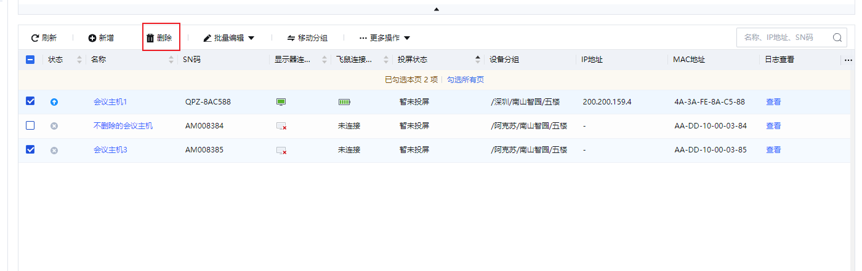Click the refresh icon in toolbar
Viewport: 862px width, 271px height.
(36, 38)
